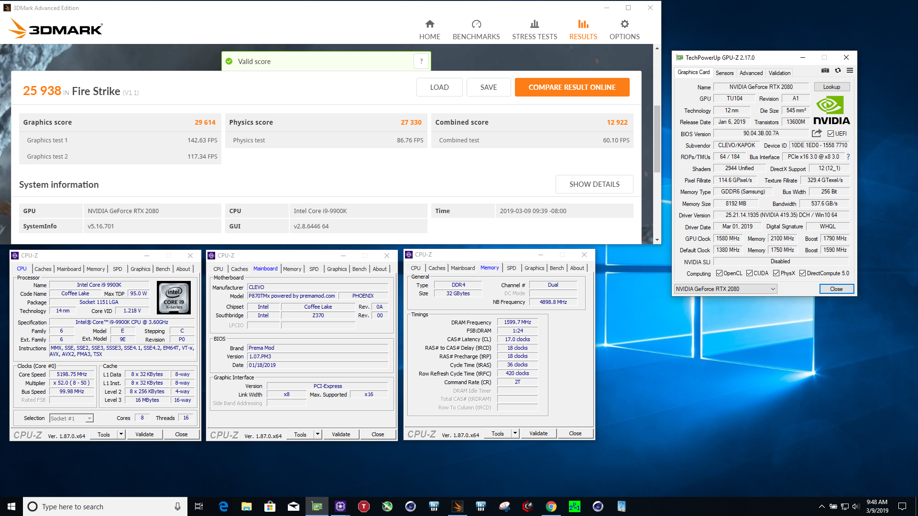Switch to GPU-Z from the taskbar
This screenshot has height=516, width=918.
[x=317, y=506]
